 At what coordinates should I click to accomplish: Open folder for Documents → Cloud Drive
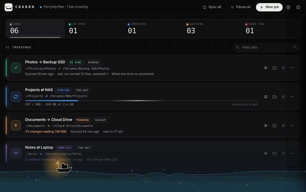pos(275,126)
